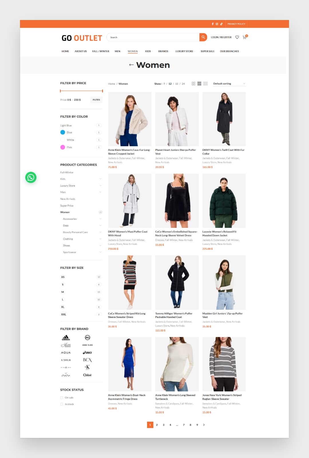Expand the Clothing subcategory chevron
309x458 pixels.
click(100, 239)
